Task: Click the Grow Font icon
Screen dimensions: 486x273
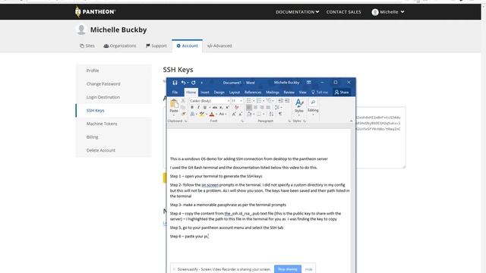Action: [234, 114]
